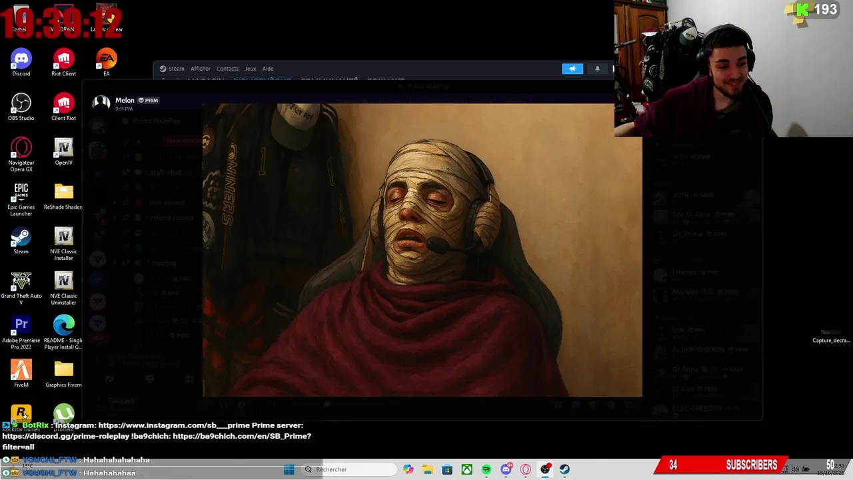This screenshot has width=853, height=480.
Task: Open the README Single Player Install file
Action: [63, 333]
